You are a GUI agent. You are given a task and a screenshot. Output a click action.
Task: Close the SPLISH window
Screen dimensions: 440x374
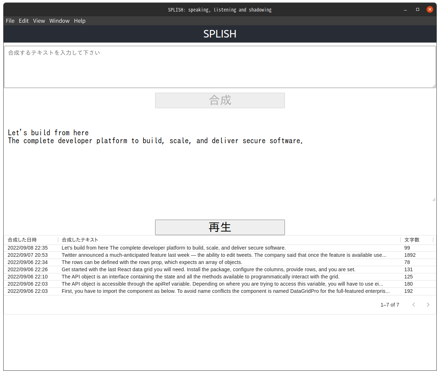pos(430,10)
